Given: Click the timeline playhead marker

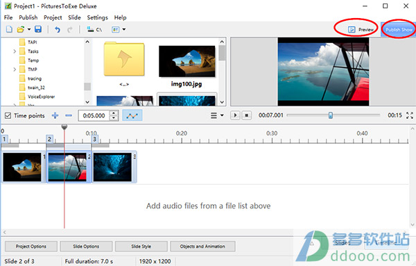Looking at the screenshot, I should click(x=64, y=127).
